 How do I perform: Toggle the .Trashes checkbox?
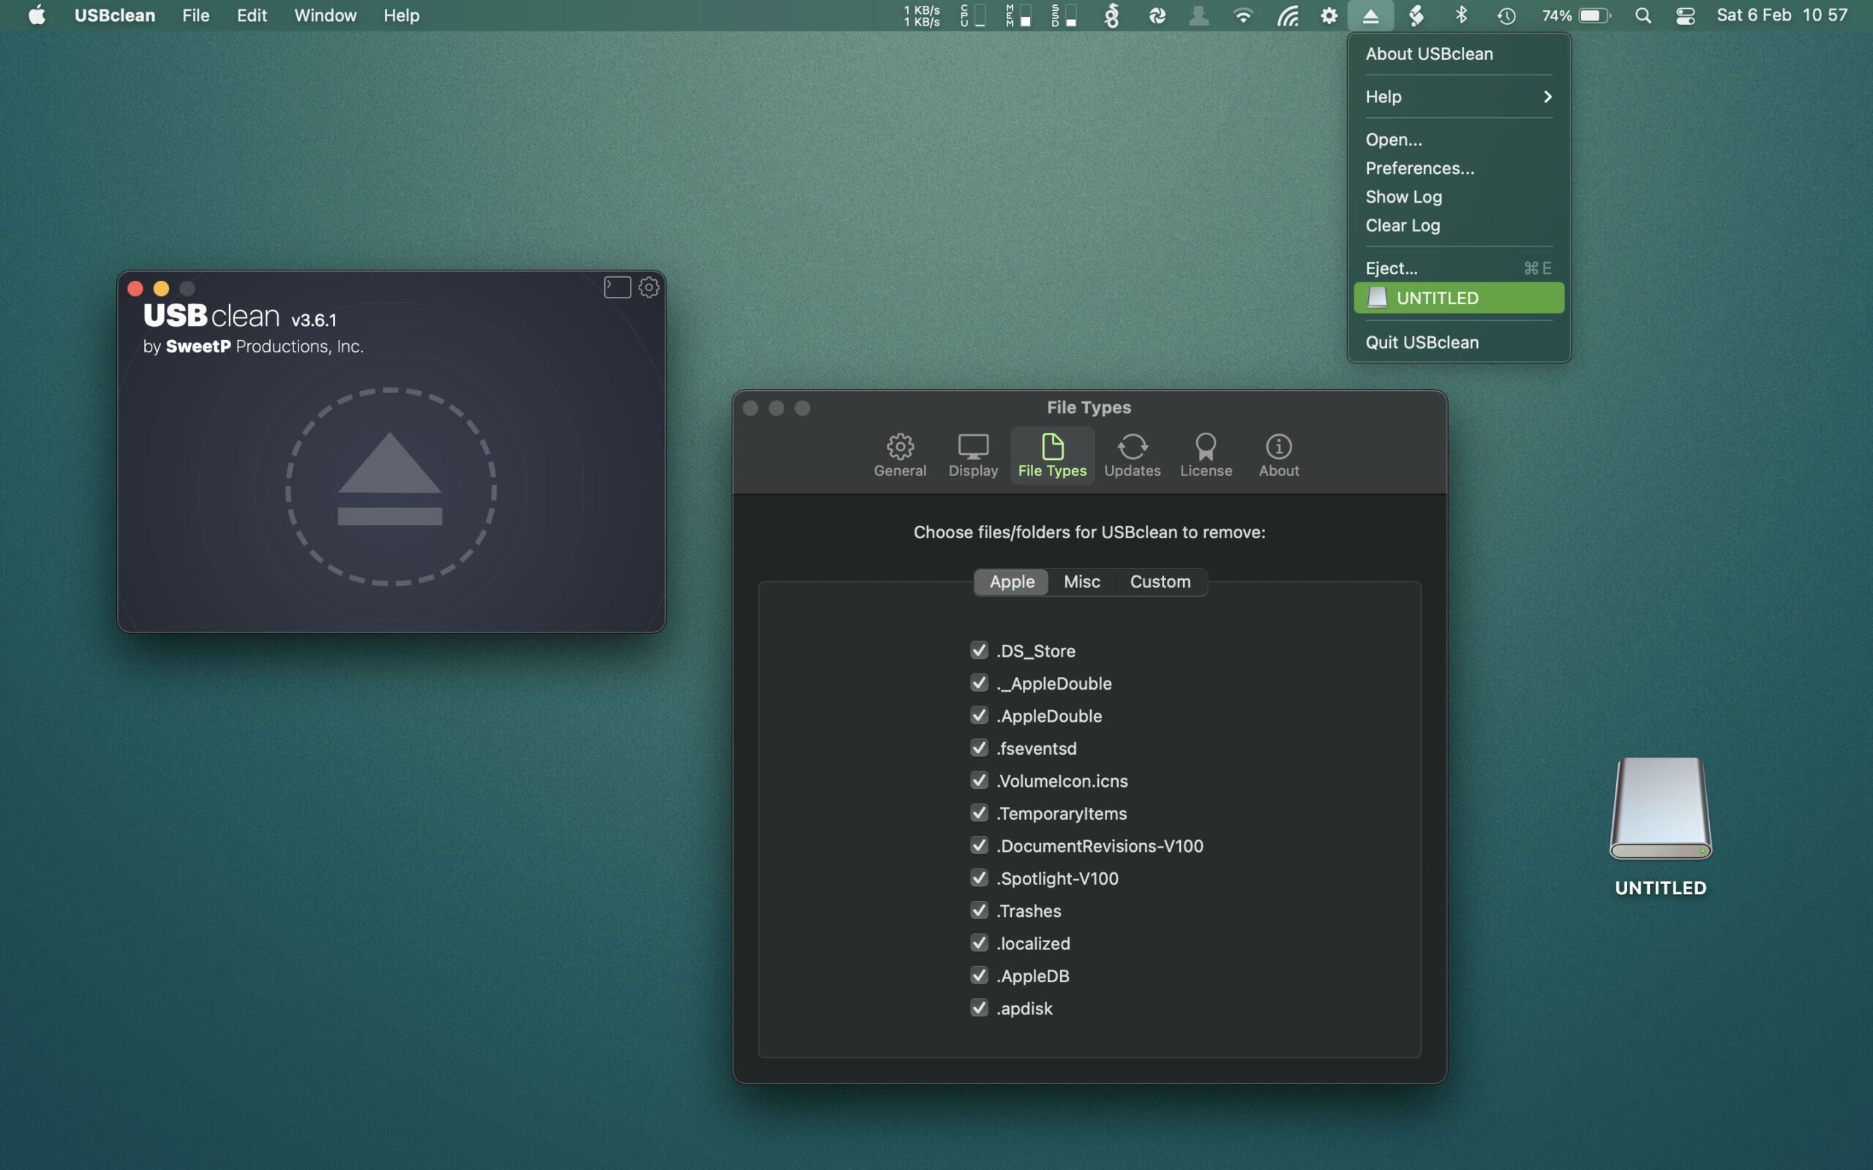point(979,910)
